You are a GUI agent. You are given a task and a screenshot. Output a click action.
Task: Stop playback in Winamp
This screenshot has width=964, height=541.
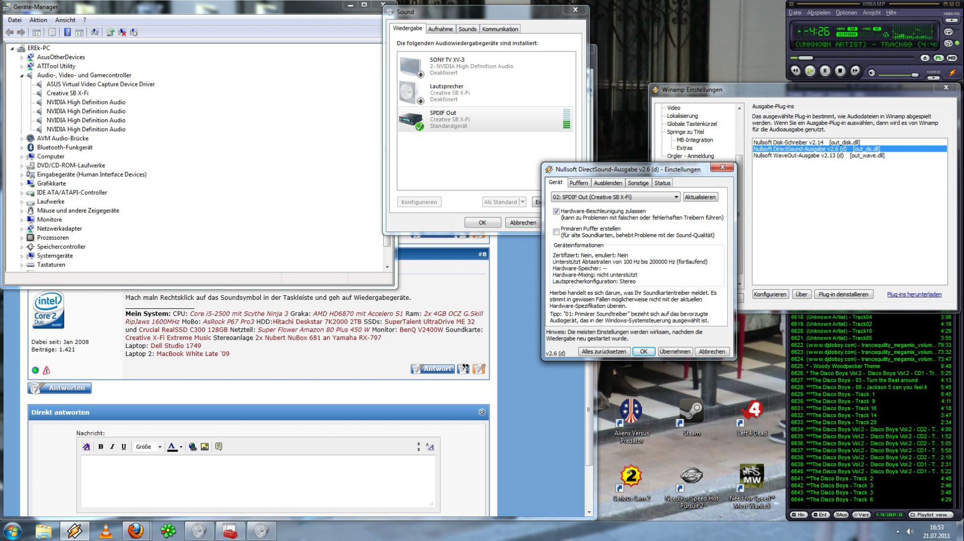click(840, 71)
